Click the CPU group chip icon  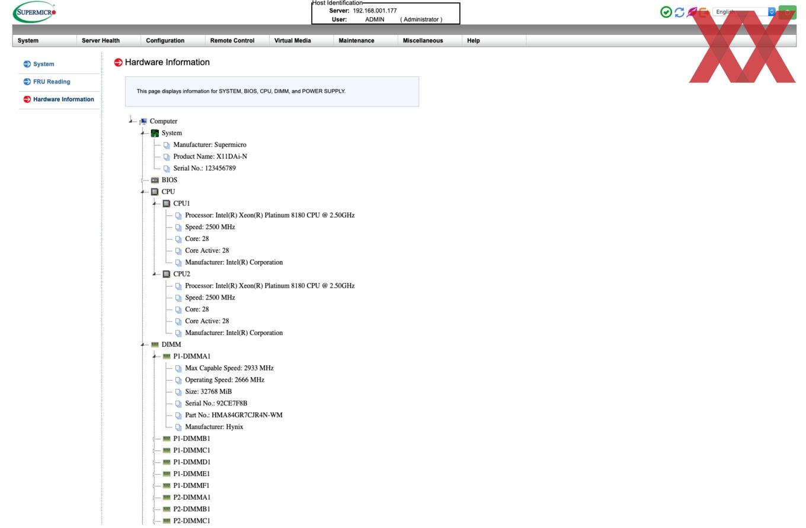coord(155,192)
